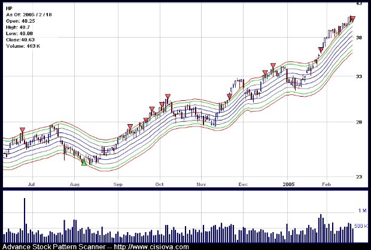This screenshot has width=371, height=250.
Task: Click the 23 price axis label
Action: [359, 177]
